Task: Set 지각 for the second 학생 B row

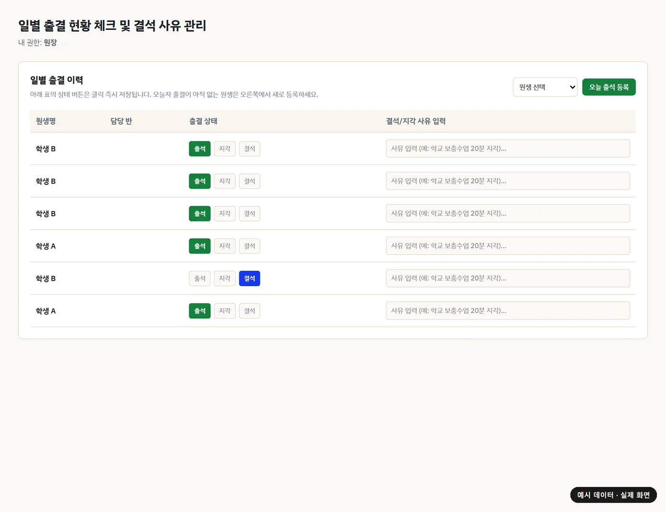Action: click(x=225, y=181)
